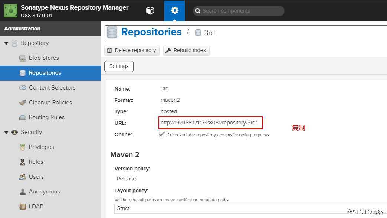Click the Roles icon
Viewport: 387px width, 218px height.
(x=23, y=162)
